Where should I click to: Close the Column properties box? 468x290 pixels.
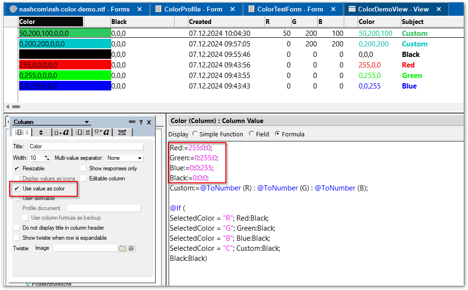[x=149, y=122]
